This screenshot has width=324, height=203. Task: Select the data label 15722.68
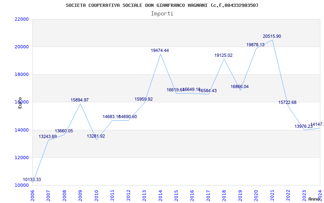288,102
